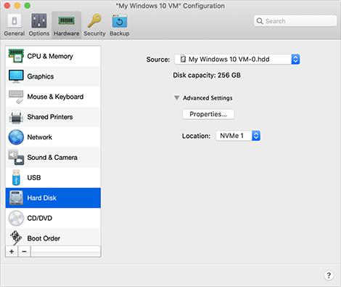Select the Hardware tab
The height and width of the screenshot is (287, 341).
tap(66, 25)
